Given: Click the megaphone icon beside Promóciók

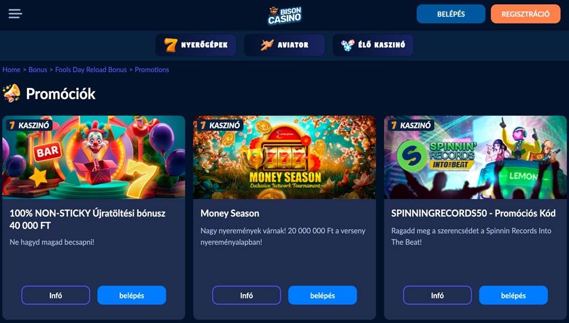Looking at the screenshot, I should click(x=11, y=93).
